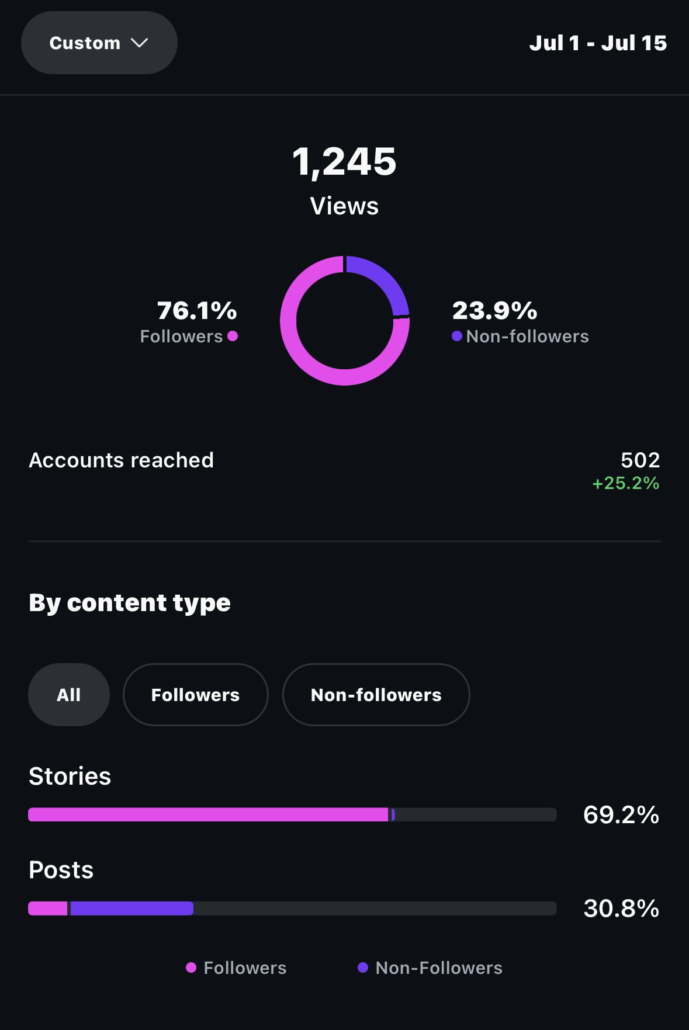This screenshot has width=689, height=1030.
Task: Tap the Jul 1 - Jul 15 date range
Action: pyautogui.click(x=597, y=43)
